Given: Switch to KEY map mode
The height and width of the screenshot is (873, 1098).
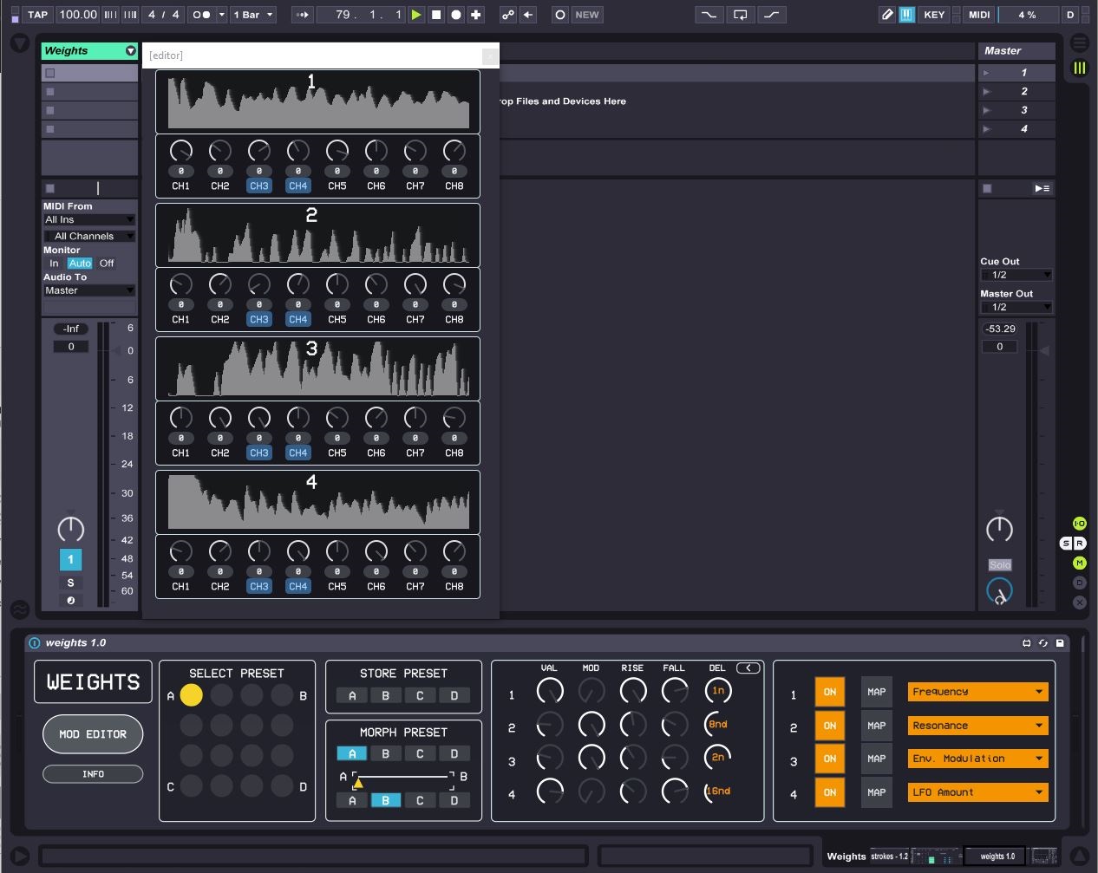Looking at the screenshot, I should click(x=934, y=15).
